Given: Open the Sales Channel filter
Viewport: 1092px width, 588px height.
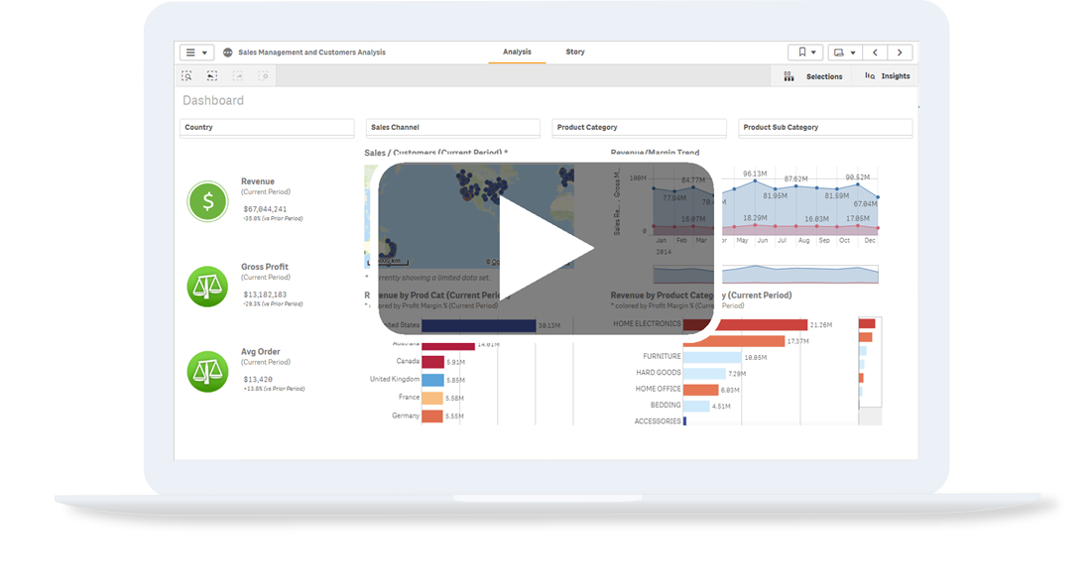Looking at the screenshot, I should pos(452,127).
